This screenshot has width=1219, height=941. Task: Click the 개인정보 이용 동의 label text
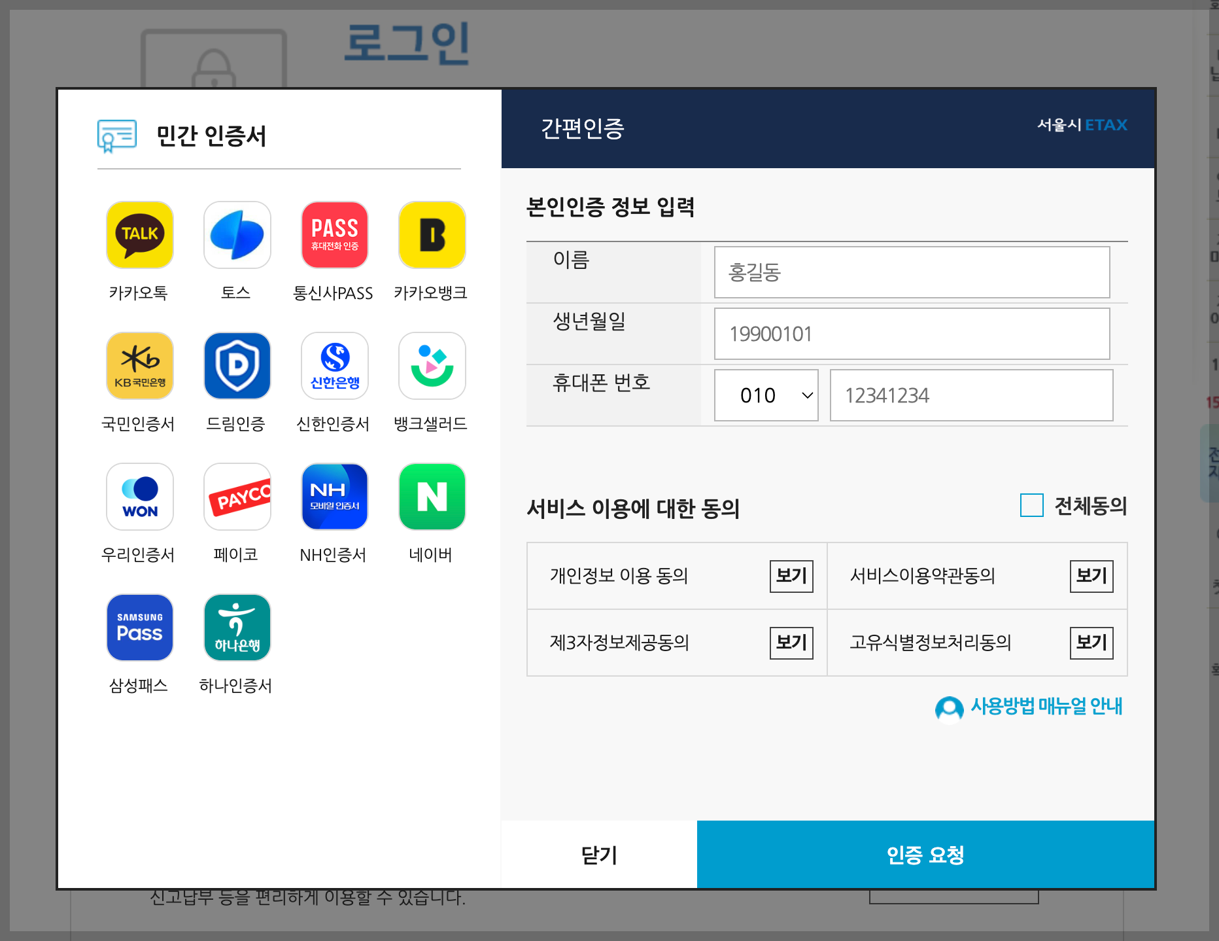[619, 576]
